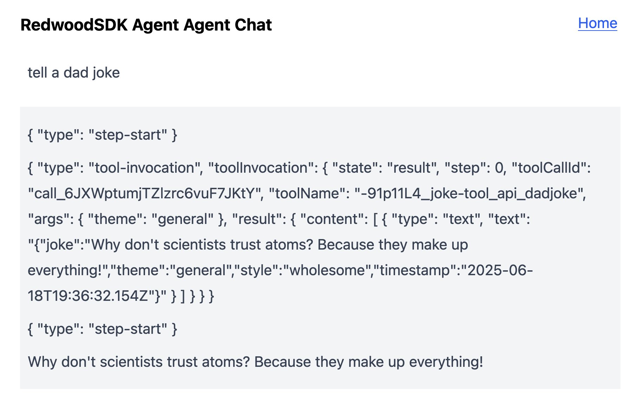Open the Home link
644x410 pixels.
pyautogui.click(x=597, y=24)
